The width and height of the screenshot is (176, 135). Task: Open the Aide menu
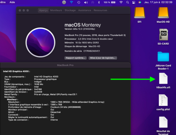12,2
